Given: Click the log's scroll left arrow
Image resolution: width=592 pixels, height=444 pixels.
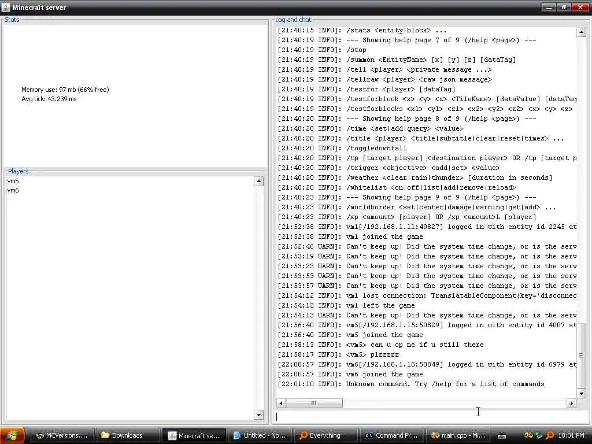Looking at the screenshot, I should [280, 403].
